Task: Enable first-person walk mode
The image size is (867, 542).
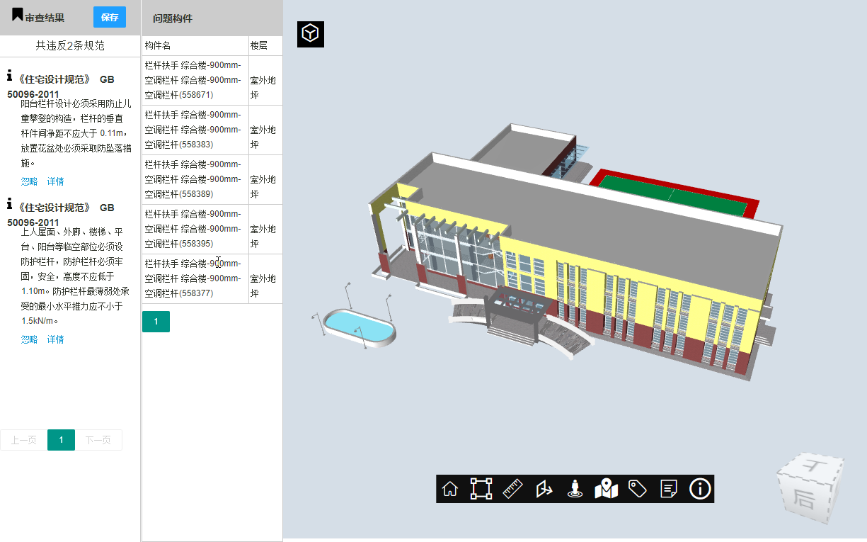Action: [x=575, y=489]
